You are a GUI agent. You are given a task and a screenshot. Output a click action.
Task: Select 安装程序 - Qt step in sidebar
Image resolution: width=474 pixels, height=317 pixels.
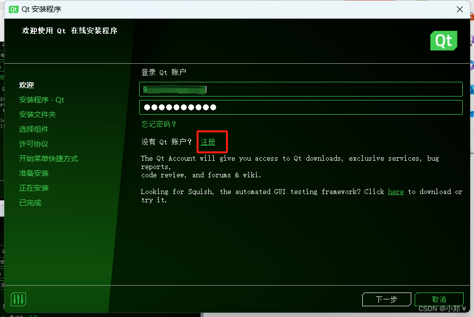point(41,100)
